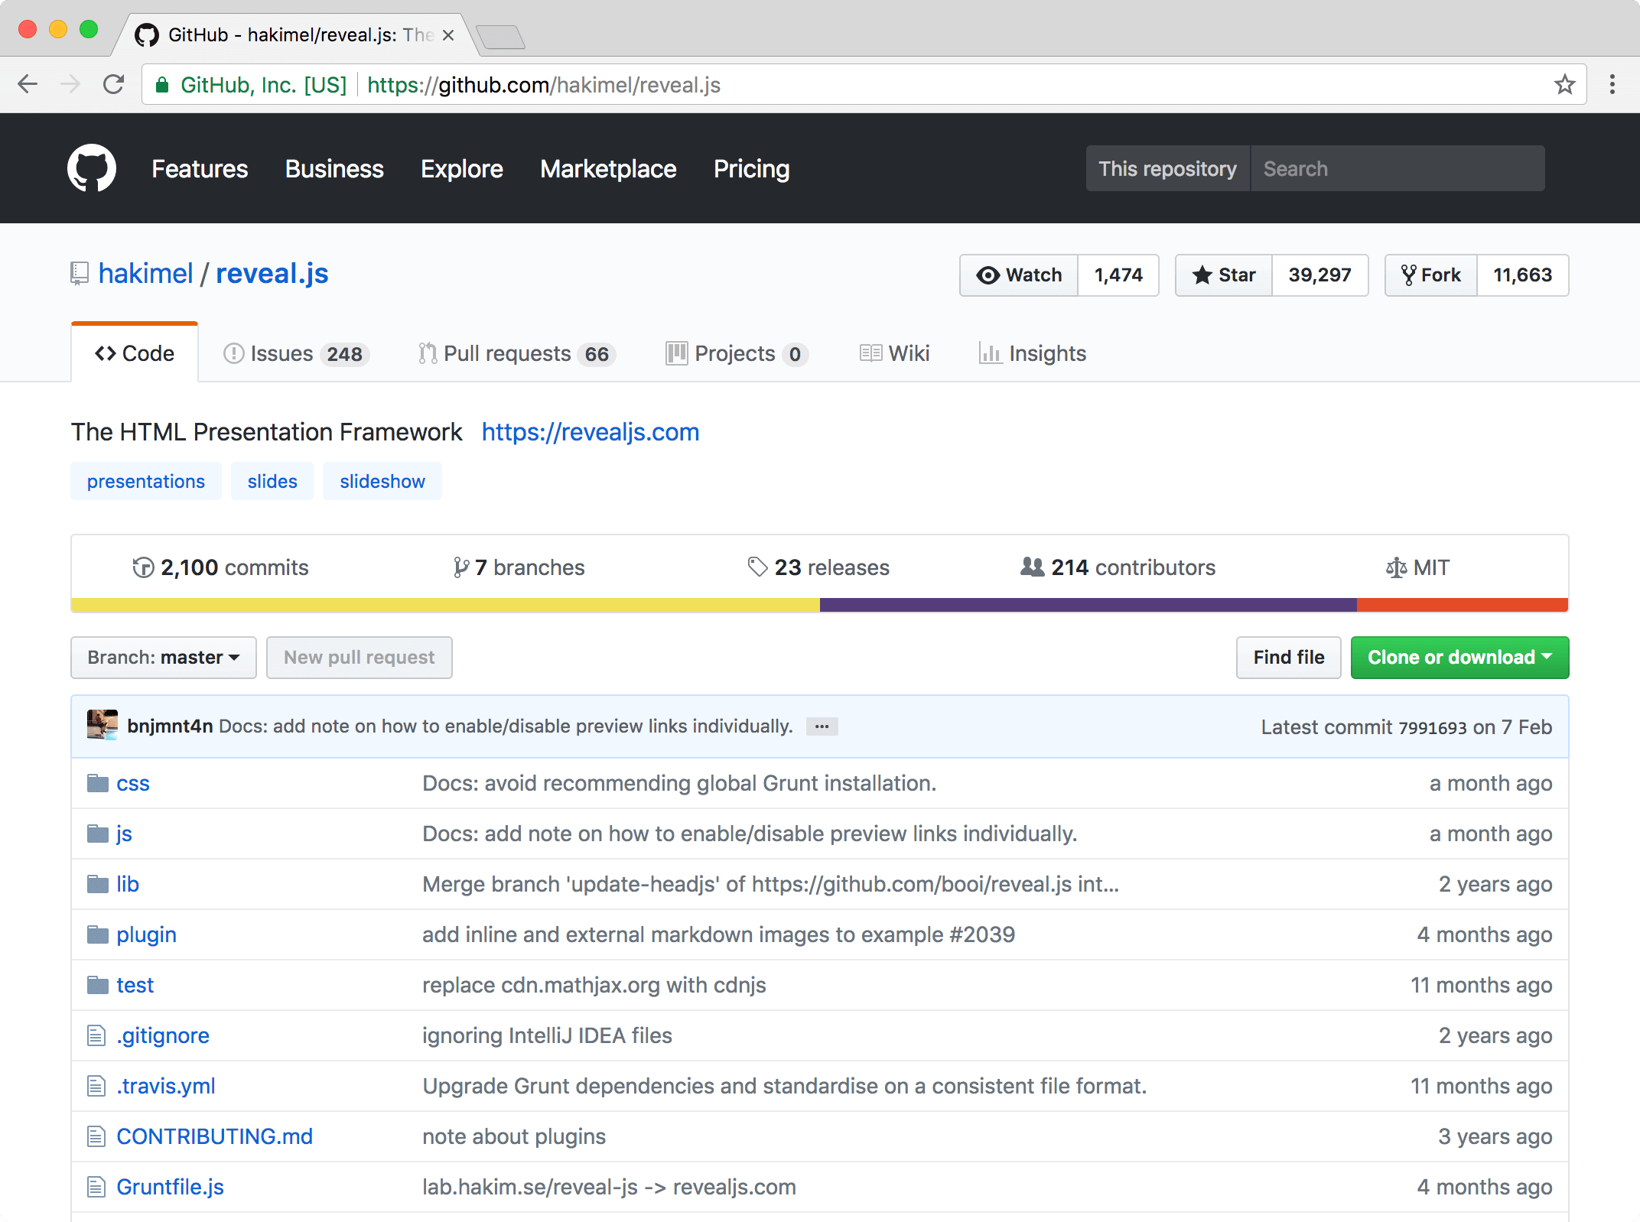The width and height of the screenshot is (1640, 1222).
Task: Star the reveal.js repository
Action: coord(1224,275)
